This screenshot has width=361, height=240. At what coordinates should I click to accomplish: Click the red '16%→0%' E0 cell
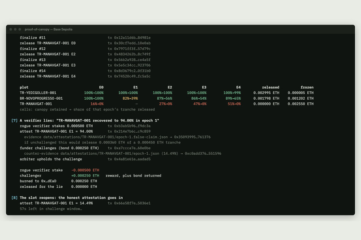97,104
